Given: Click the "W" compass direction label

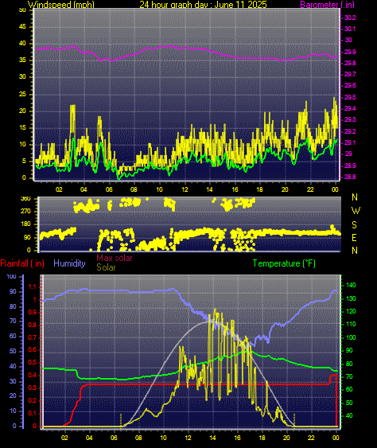Looking at the screenshot, I should click(356, 211).
